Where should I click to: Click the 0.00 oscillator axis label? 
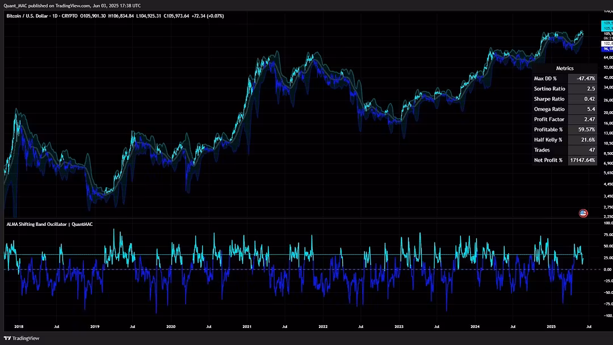(x=607, y=269)
